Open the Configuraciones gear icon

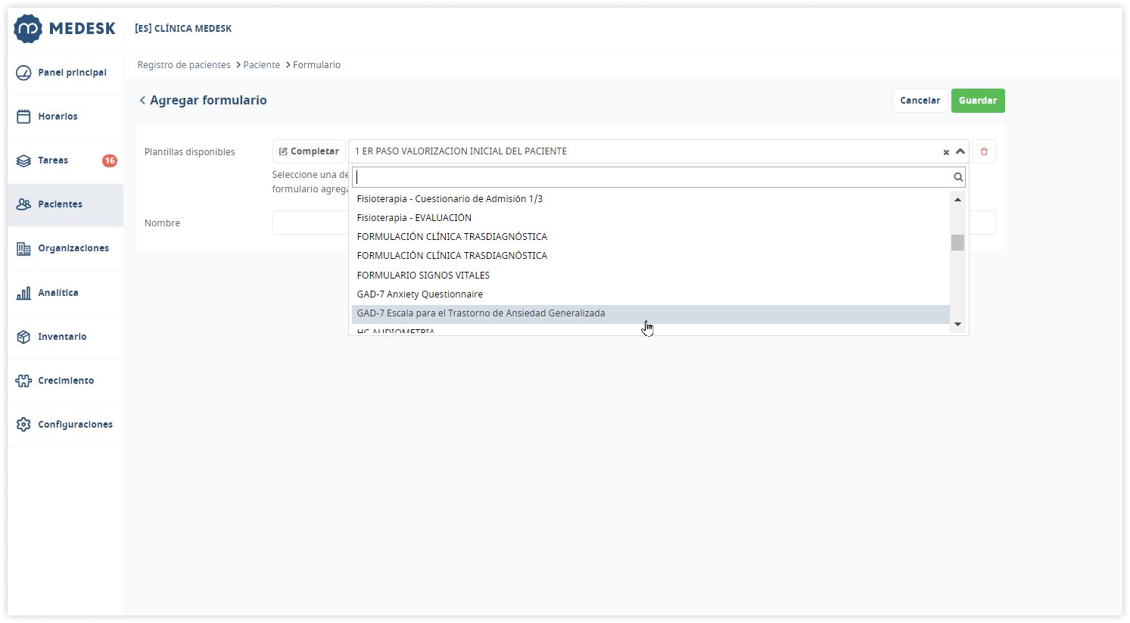[x=23, y=425]
